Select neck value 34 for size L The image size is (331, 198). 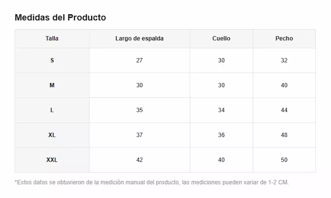click(221, 110)
